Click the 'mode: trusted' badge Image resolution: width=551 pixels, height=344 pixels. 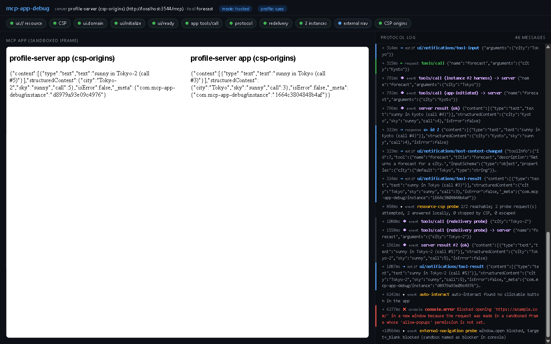pyautogui.click(x=236, y=9)
